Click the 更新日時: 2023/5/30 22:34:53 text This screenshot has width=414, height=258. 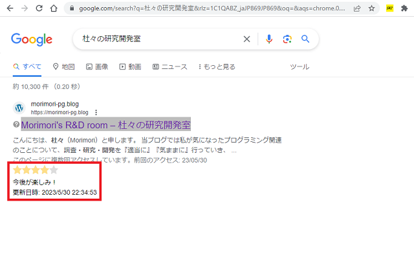click(x=55, y=192)
